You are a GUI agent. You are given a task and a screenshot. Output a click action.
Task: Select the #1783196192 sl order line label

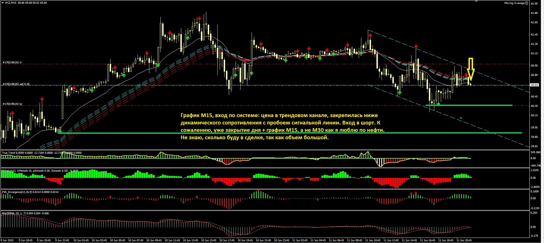pyautogui.click(x=12, y=63)
